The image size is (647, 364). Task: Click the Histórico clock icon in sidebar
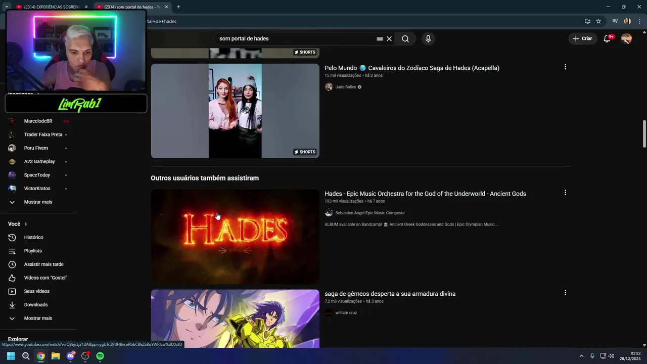(12, 238)
